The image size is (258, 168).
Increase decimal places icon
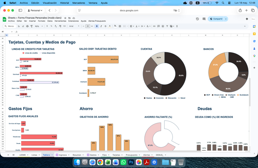60,26
